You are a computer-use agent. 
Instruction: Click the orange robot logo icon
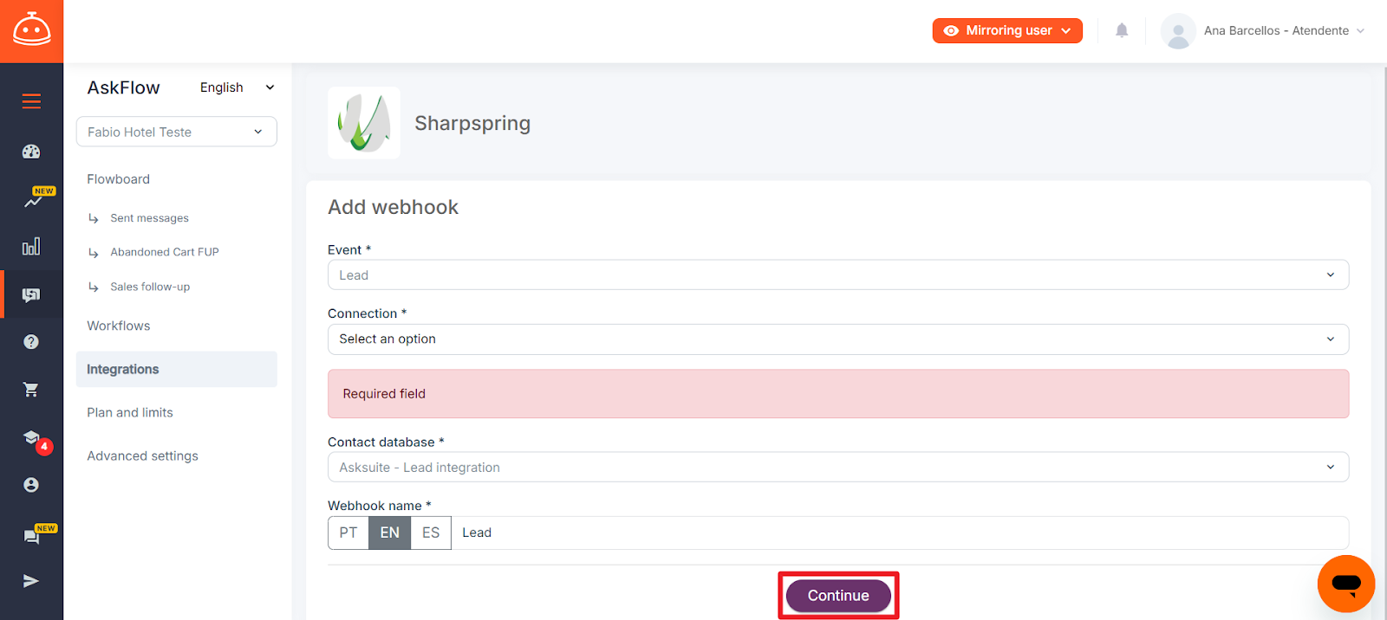pyautogui.click(x=31, y=30)
